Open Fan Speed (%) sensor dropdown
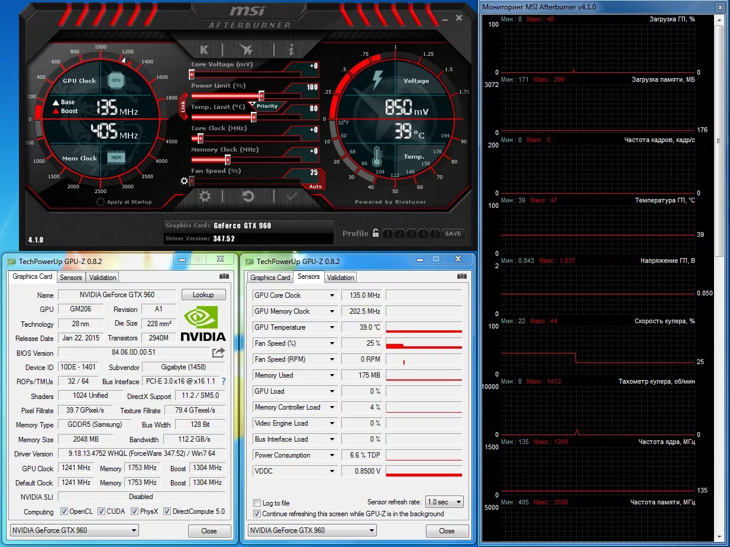The height and width of the screenshot is (547, 730). click(x=332, y=343)
